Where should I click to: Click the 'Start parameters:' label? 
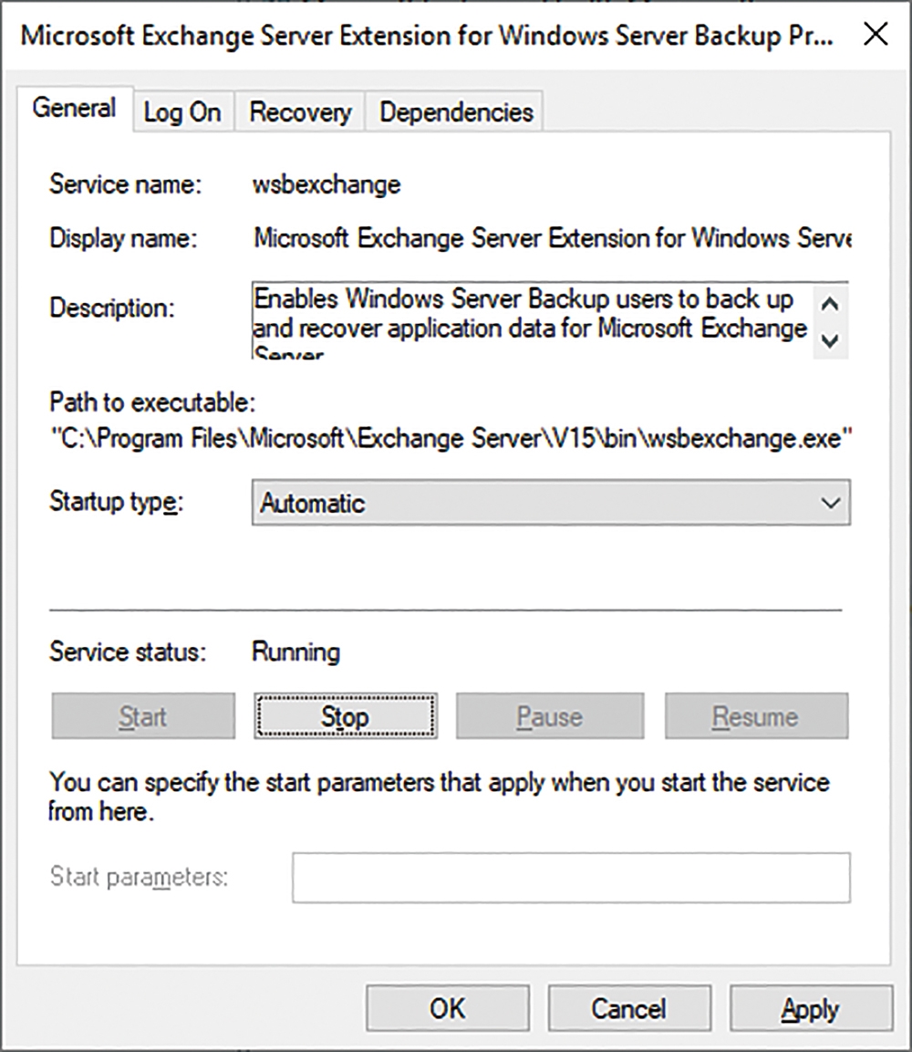point(139,877)
